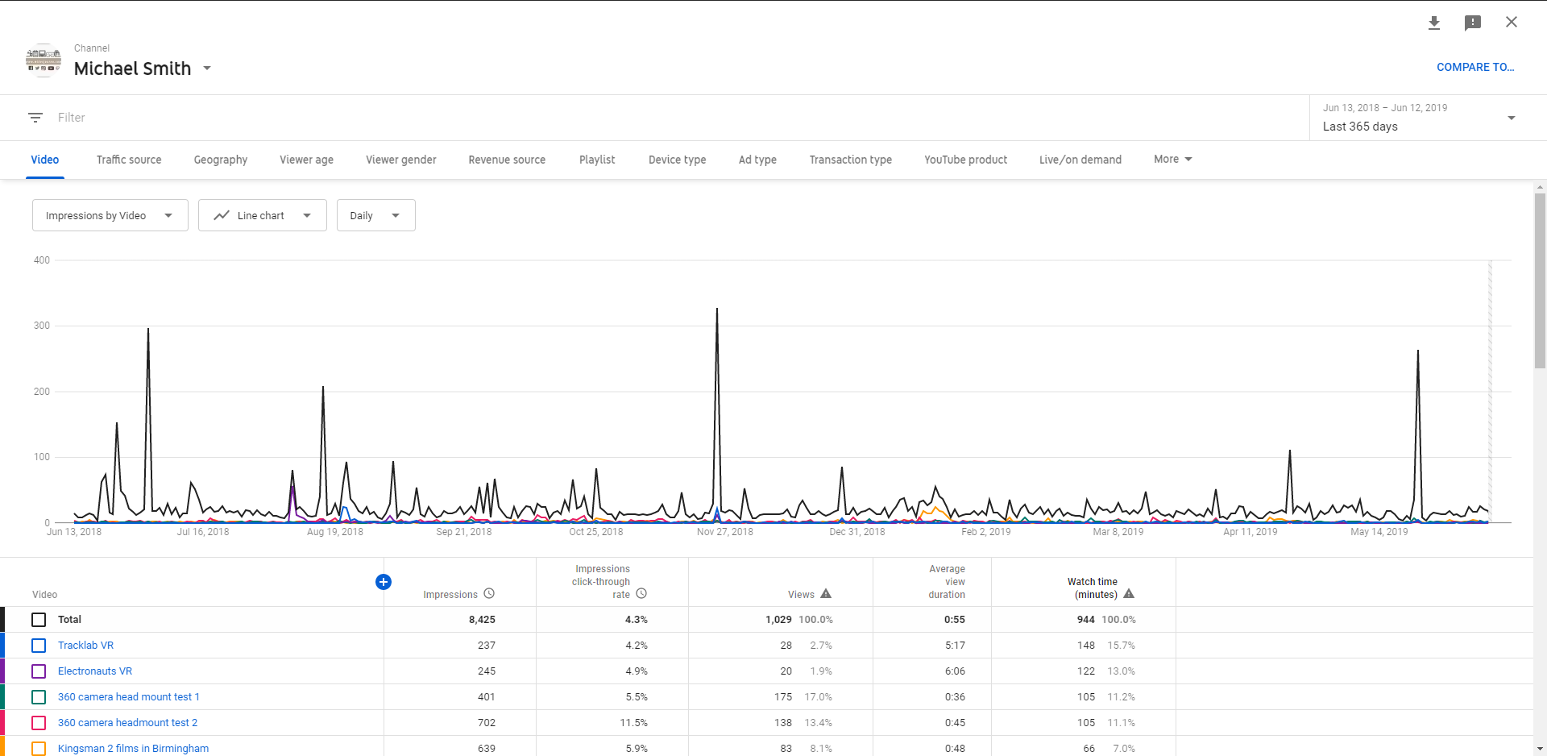Open the Kingsman 2 films in Birmingham link

click(133, 748)
